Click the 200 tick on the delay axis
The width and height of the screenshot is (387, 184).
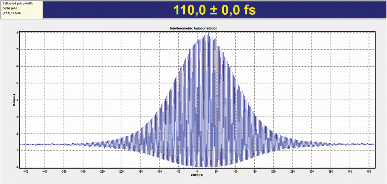[273, 171]
